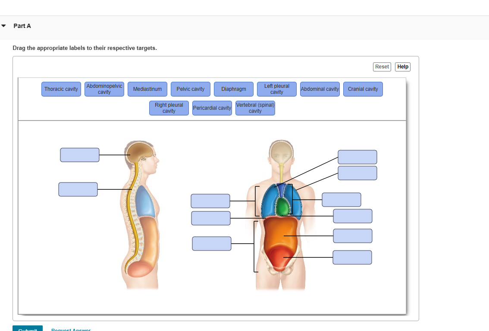Pick the Mediastinum label
This screenshot has width=489, height=331.
pyautogui.click(x=147, y=89)
